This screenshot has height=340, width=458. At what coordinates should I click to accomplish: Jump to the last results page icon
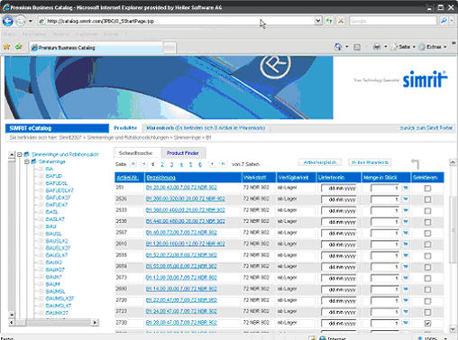tap(223, 164)
